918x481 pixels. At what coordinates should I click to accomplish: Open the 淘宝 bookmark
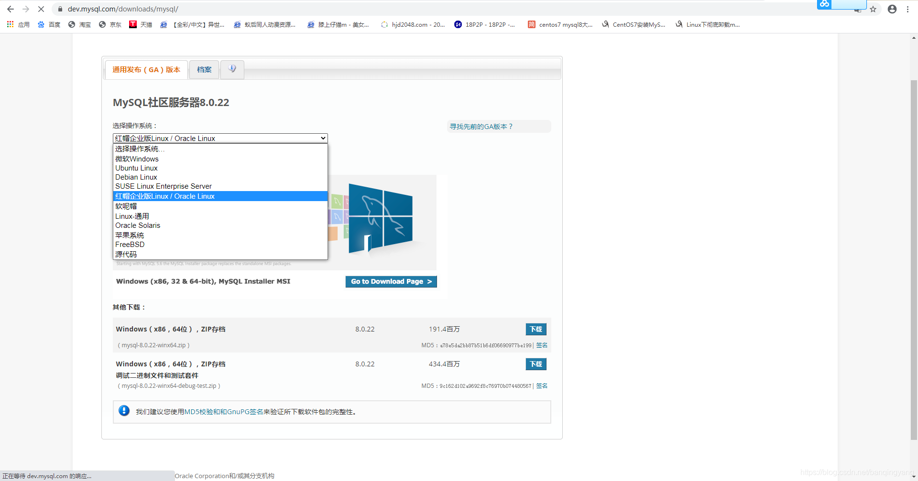coord(79,24)
